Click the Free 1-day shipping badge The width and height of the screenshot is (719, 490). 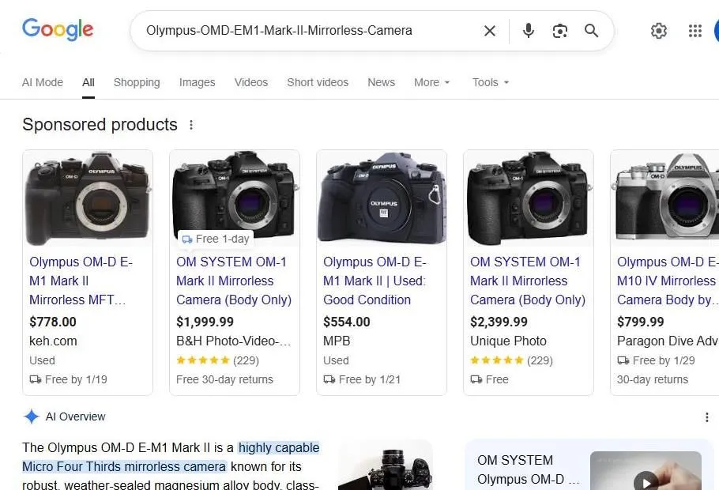tap(216, 239)
